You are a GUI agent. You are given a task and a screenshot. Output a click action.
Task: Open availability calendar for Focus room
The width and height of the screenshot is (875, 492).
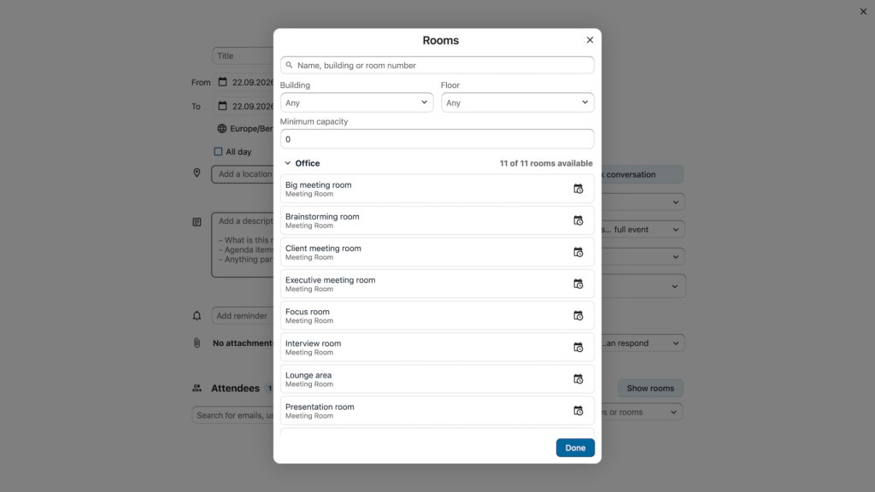[578, 316]
